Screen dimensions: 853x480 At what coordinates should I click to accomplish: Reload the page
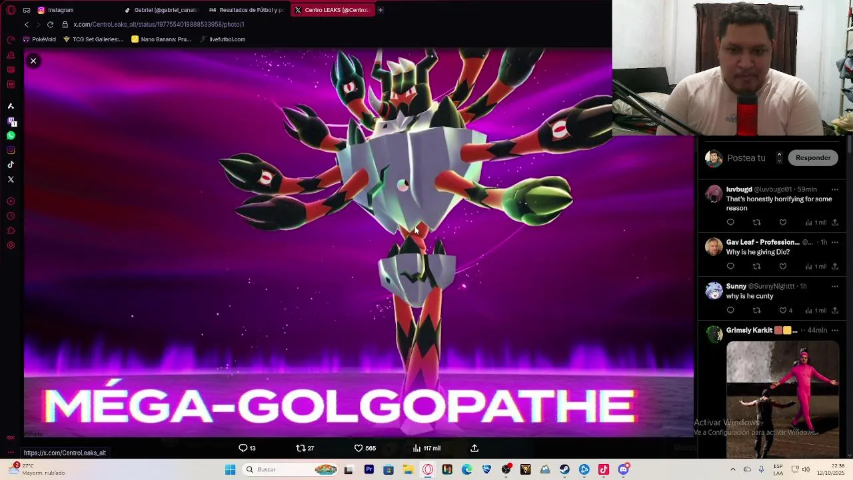coord(50,25)
